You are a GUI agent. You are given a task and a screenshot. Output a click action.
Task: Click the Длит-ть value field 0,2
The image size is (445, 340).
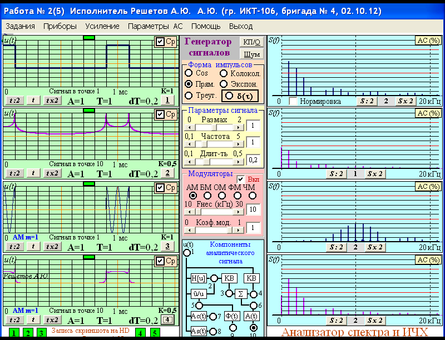(x=253, y=160)
